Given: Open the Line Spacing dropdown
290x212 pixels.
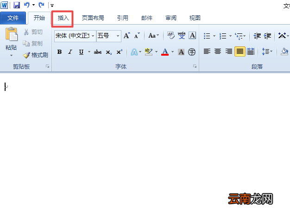Looking at the screenshot, I should (267, 51).
